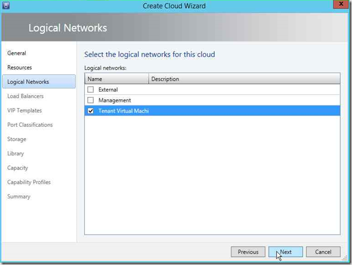Check the Management logical network box

[x=90, y=101]
